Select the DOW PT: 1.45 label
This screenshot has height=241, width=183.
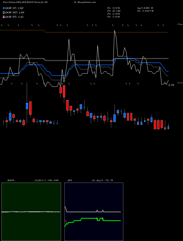click(14, 17)
